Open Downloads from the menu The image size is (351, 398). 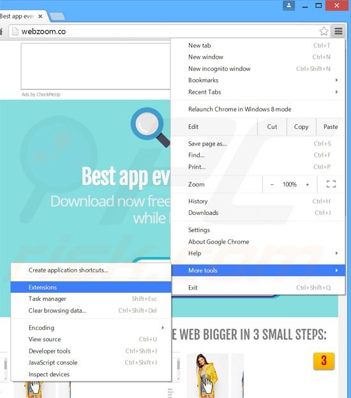[258, 212]
